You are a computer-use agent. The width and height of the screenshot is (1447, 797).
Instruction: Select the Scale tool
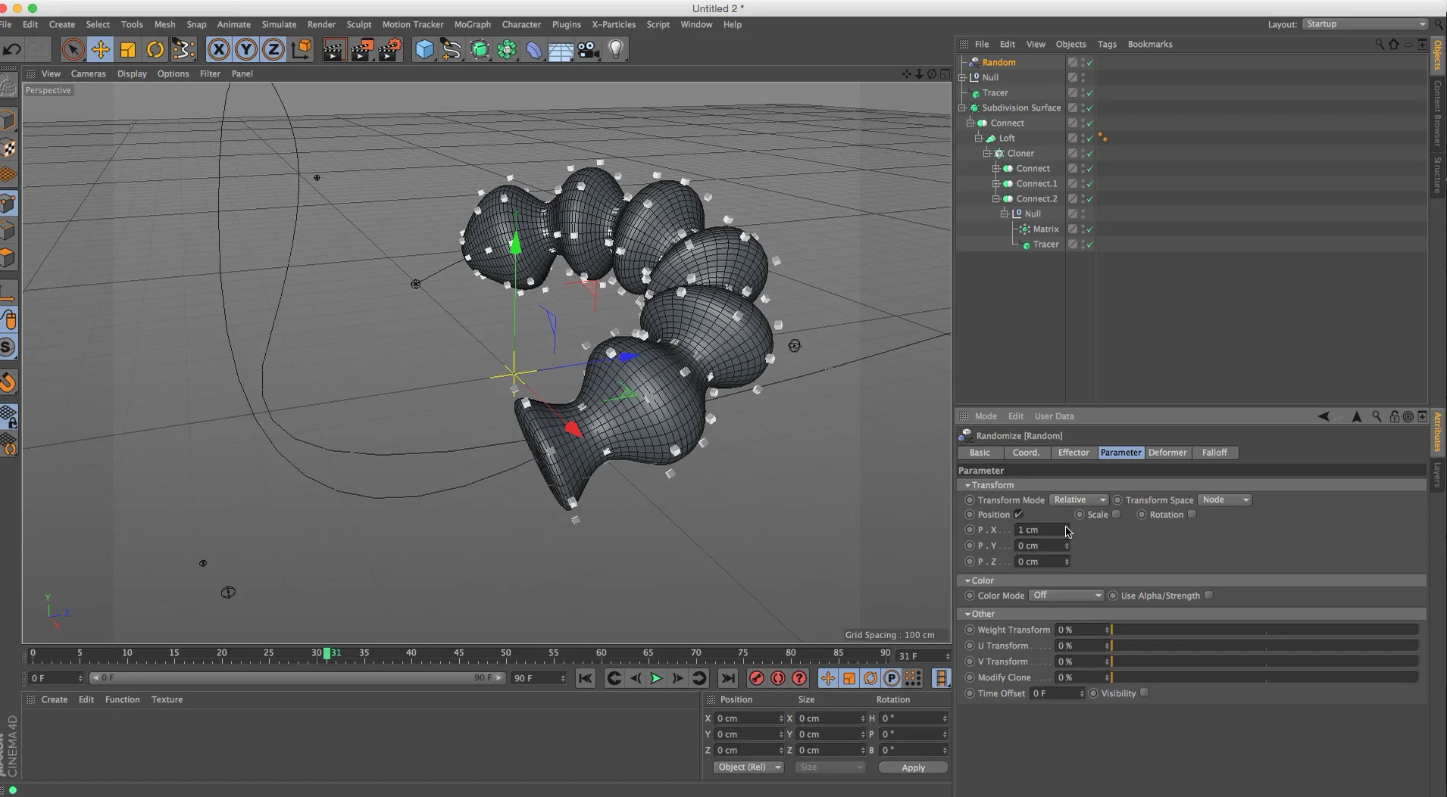tap(127, 49)
